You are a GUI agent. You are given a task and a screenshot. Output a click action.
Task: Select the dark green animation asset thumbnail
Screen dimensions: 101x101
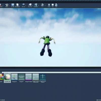[21, 78]
